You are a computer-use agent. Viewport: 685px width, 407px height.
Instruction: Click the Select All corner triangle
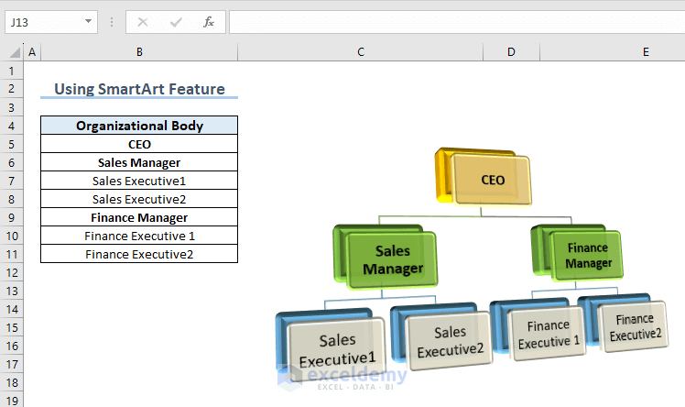[15, 52]
